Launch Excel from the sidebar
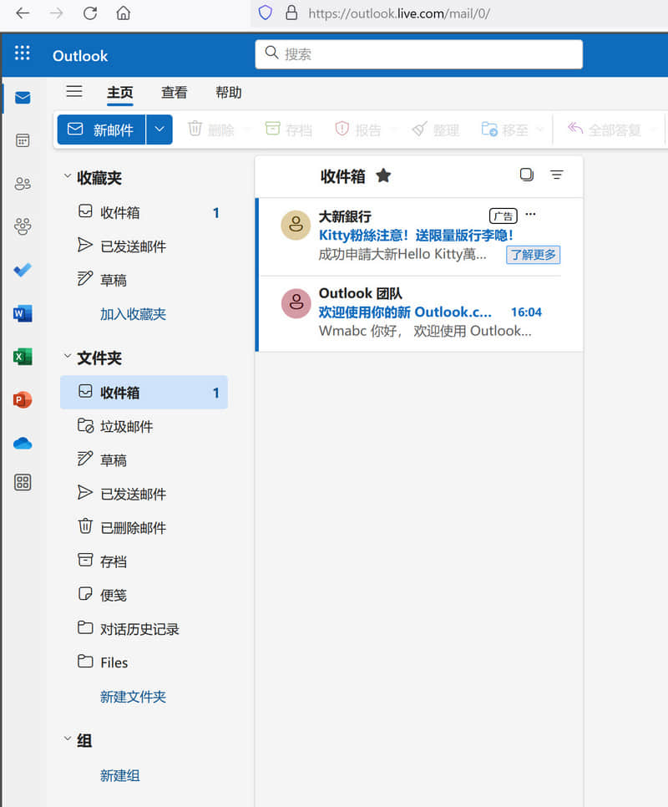This screenshot has height=807, width=668. 23,356
